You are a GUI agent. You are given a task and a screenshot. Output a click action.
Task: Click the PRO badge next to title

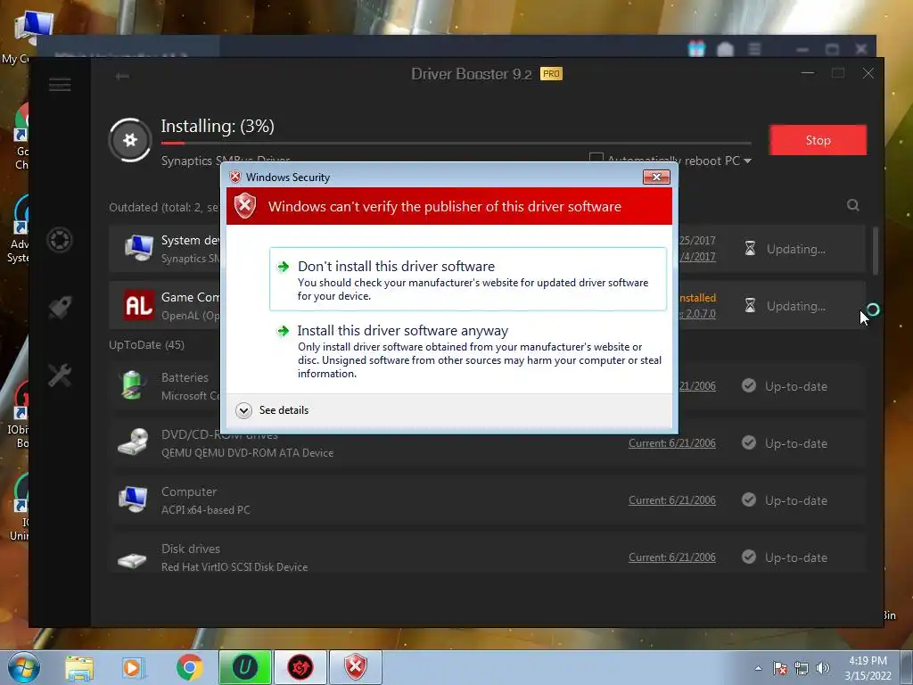551,74
